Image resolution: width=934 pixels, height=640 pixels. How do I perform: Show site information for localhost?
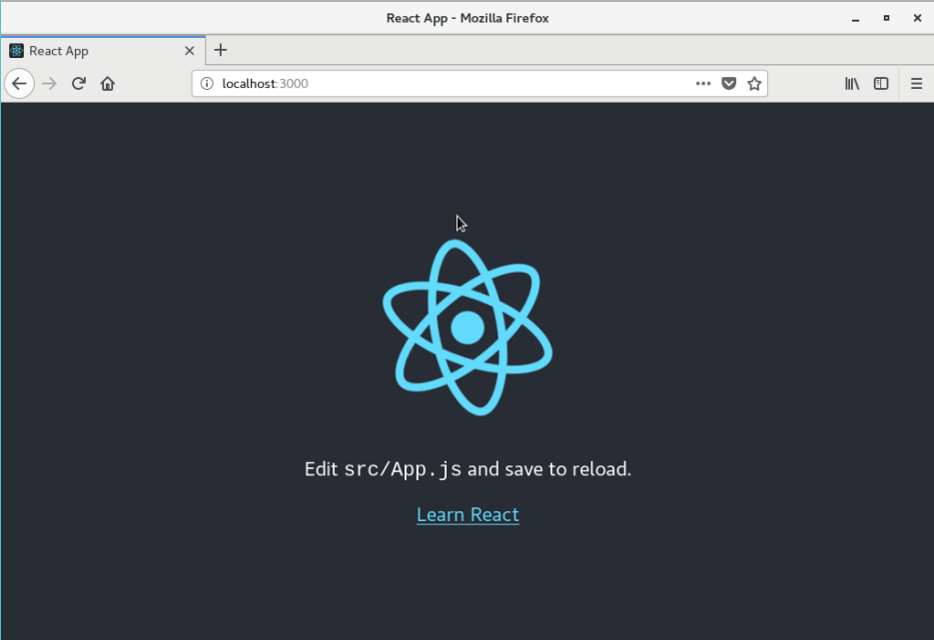(207, 83)
